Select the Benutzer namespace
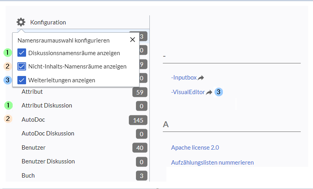The width and height of the screenshot is (313, 189). (x=34, y=148)
